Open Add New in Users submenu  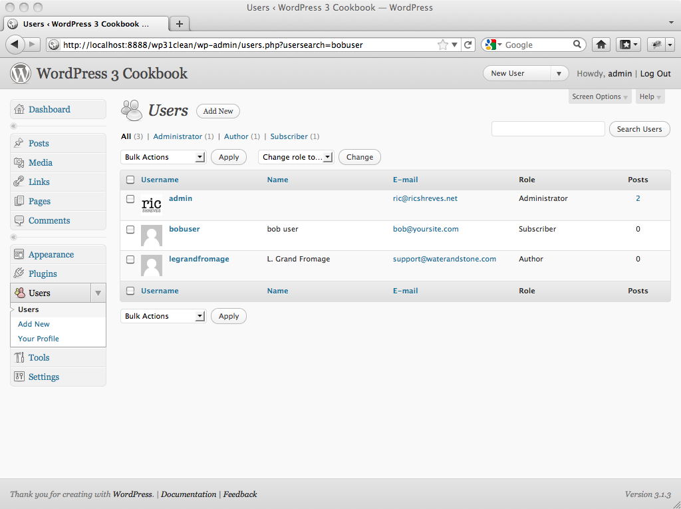34,324
